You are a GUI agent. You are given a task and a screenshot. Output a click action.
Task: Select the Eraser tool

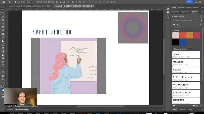pos(3,48)
